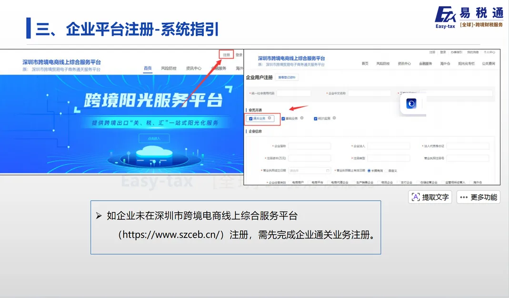Viewport: 509px width, 298px height.
Task: Click the help icon beside 基础业务
Action: (x=302, y=118)
